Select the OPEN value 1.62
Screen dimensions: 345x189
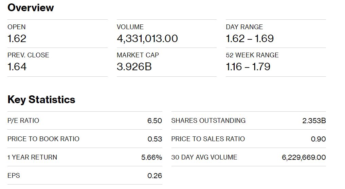[x=17, y=39]
